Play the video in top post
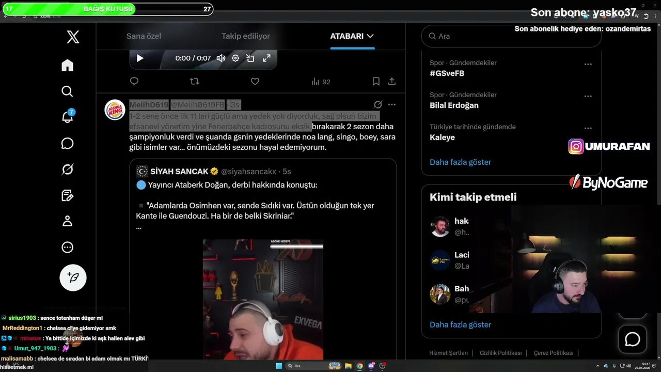Screen dimensions: 661x372 (x=140, y=58)
